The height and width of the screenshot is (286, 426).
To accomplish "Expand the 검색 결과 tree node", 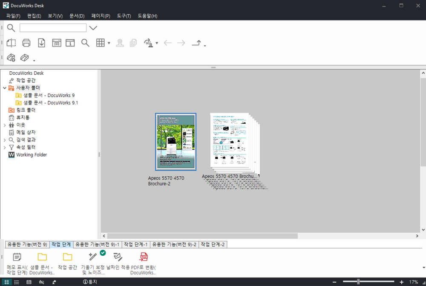I will click(5, 140).
